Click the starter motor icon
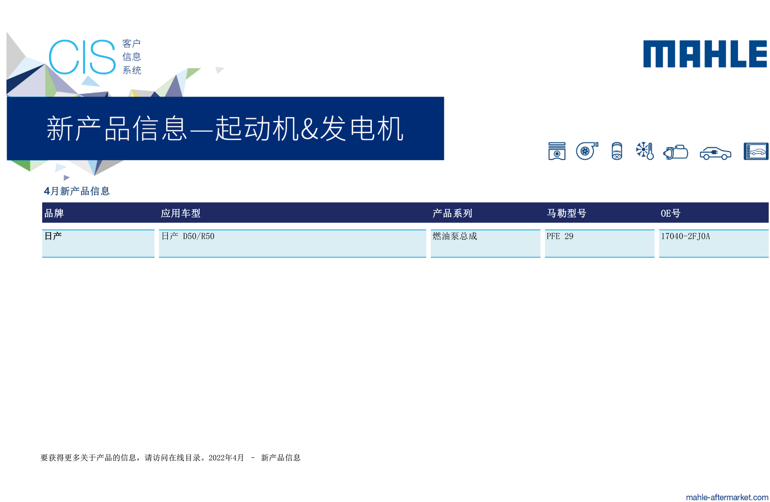Screen dimensions: 770x502 tap(675, 152)
